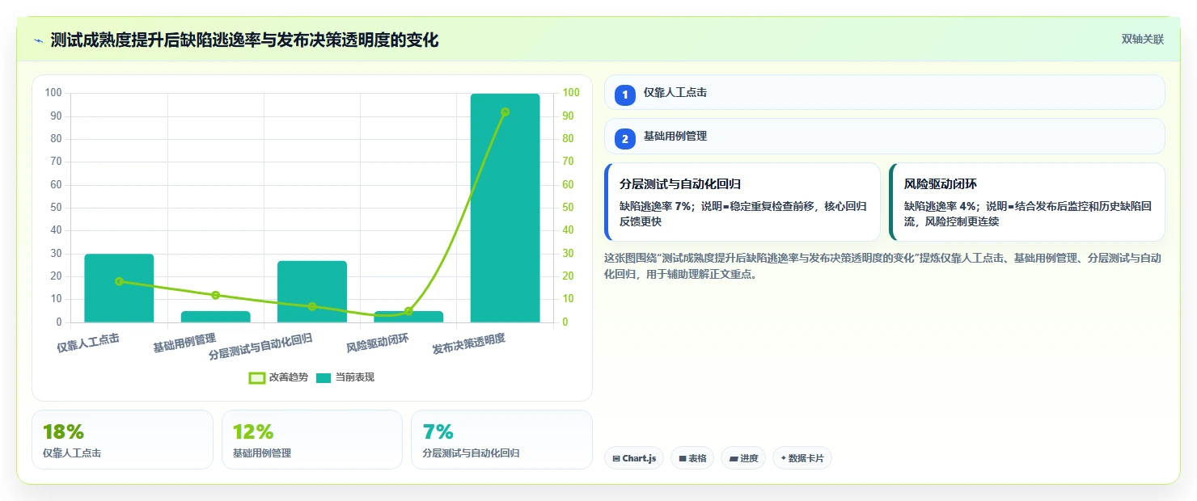Select step 1 仅靠人工点击
The image size is (1197, 501).
(x=884, y=92)
